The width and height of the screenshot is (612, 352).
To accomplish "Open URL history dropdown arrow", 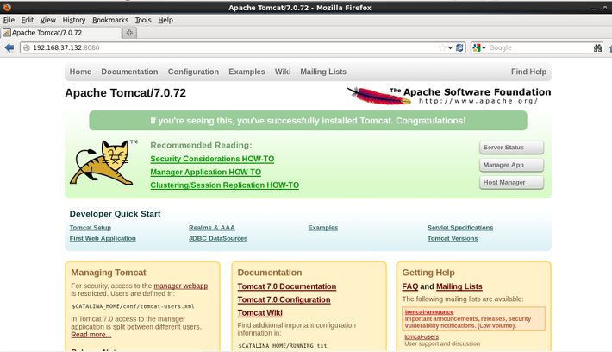I will pos(451,47).
